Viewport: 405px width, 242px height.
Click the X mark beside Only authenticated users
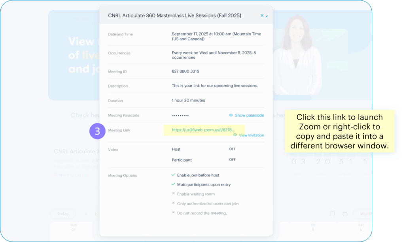pyautogui.click(x=173, y=203)
